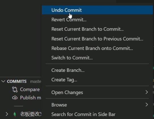The width and height of the screenshot is (154, 119).
Task: Click the COMMITS section header label
Action: tap(17, 82)
